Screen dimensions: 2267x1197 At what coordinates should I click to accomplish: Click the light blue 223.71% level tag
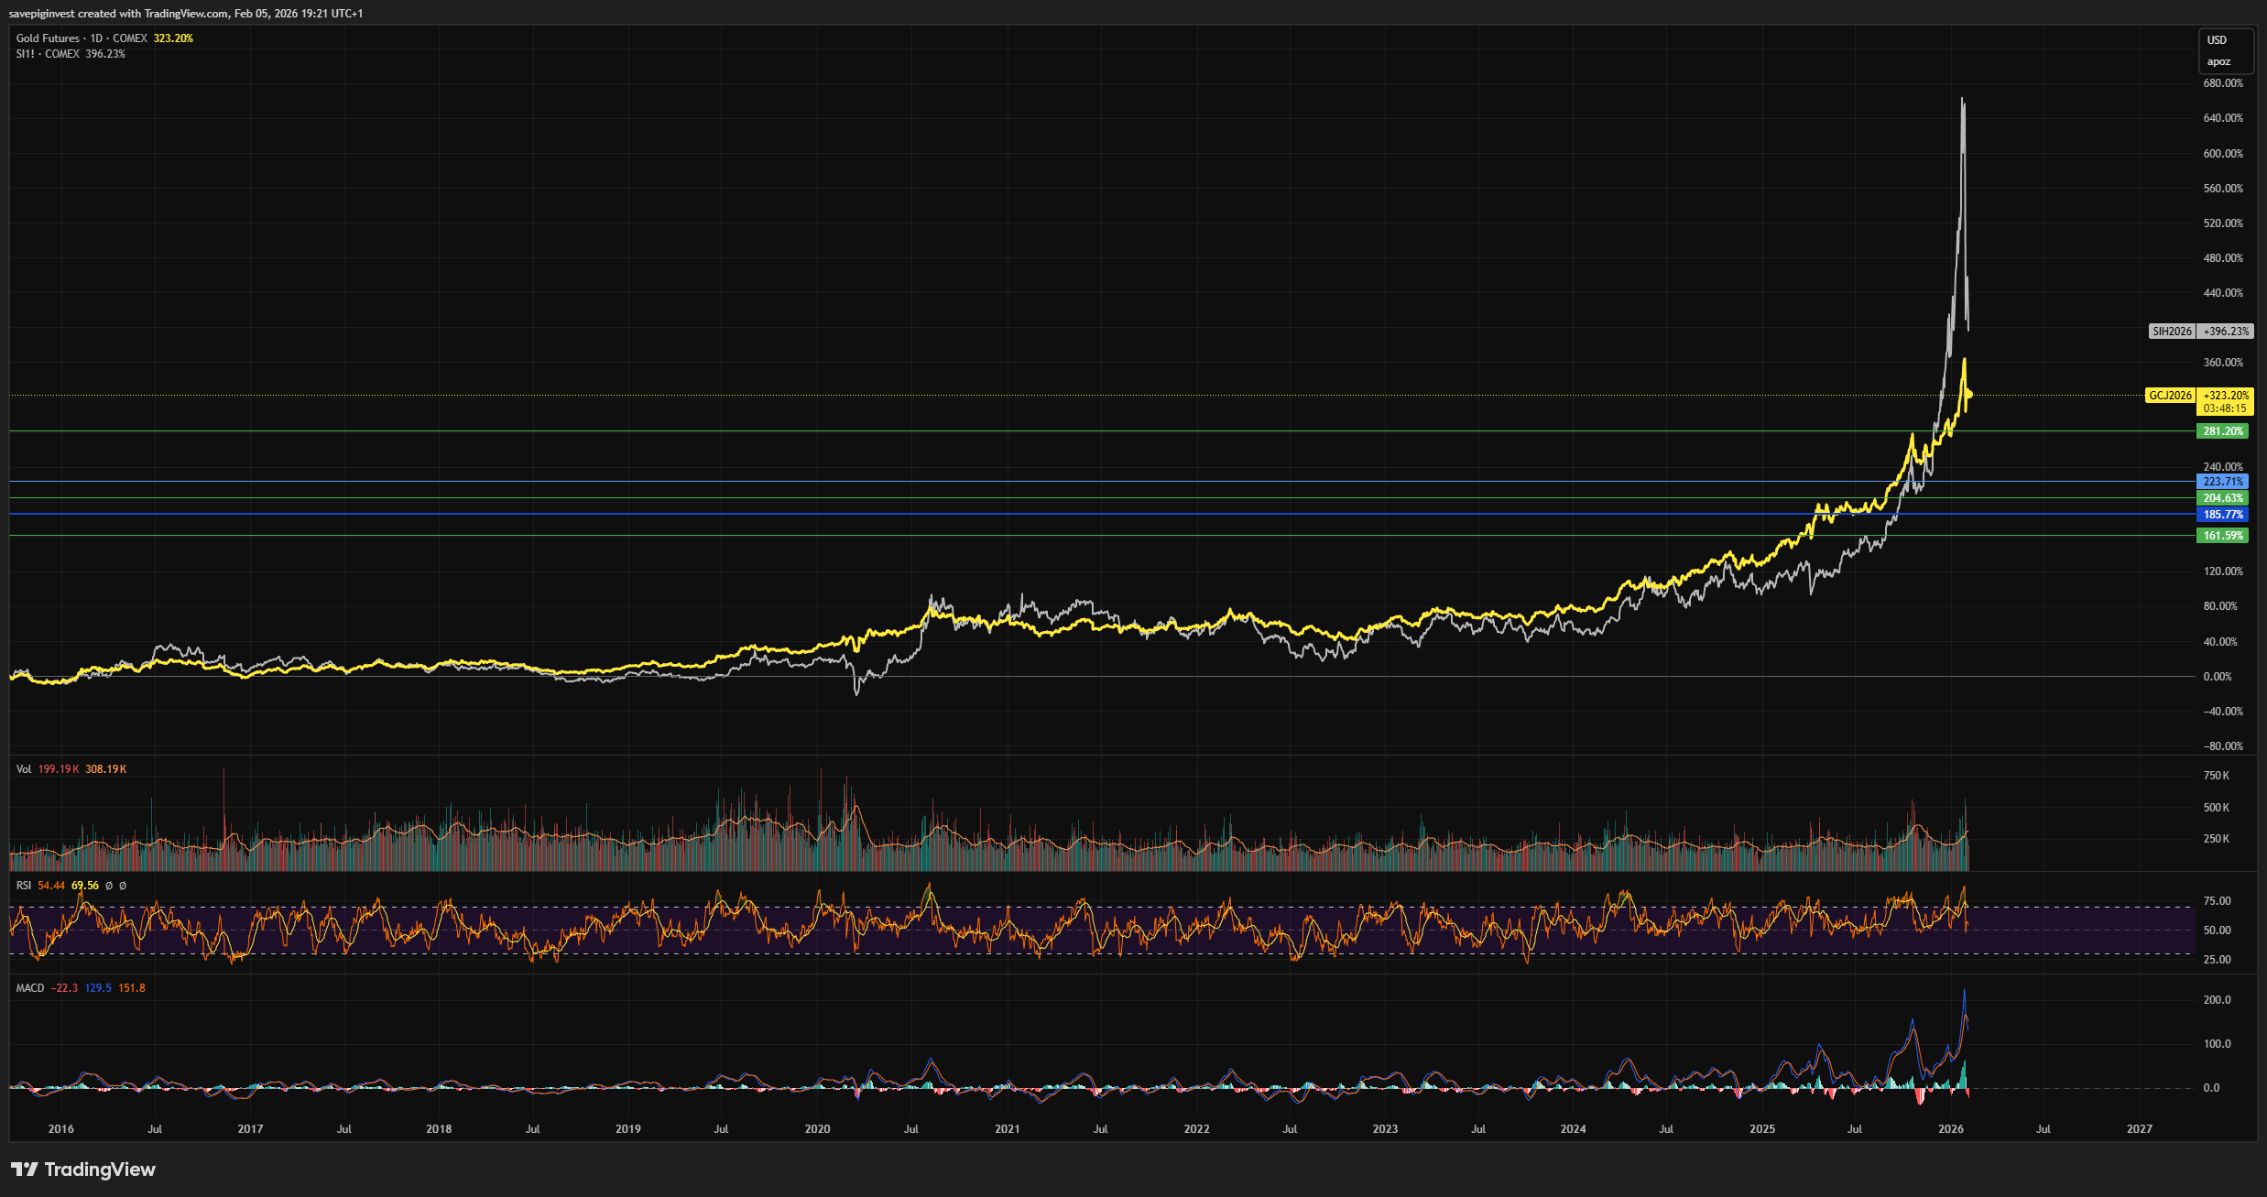(2223, 482)
